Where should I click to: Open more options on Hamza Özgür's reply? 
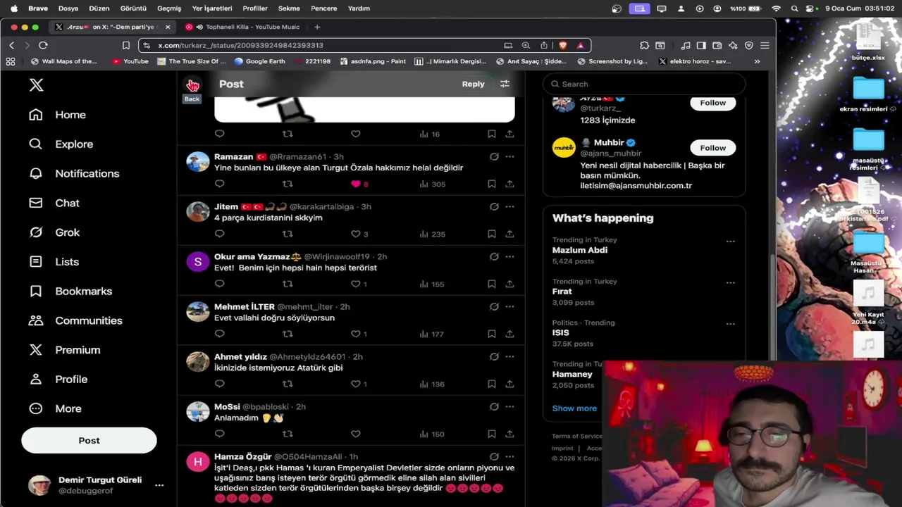click(x=509, y=456)
